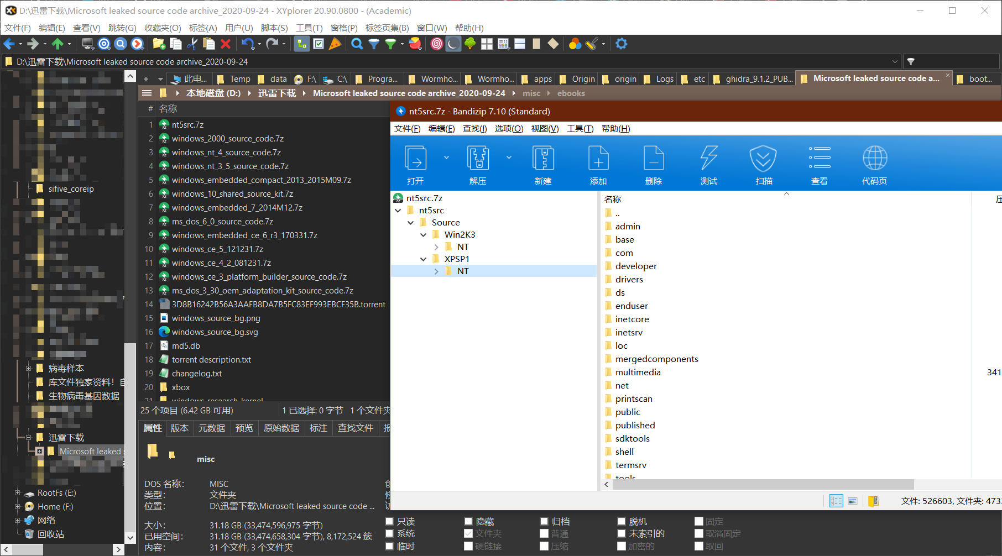Click the scissors Cut toolbar icon
The width and height of the screenshot is (1002, 556).
[192, 44]
